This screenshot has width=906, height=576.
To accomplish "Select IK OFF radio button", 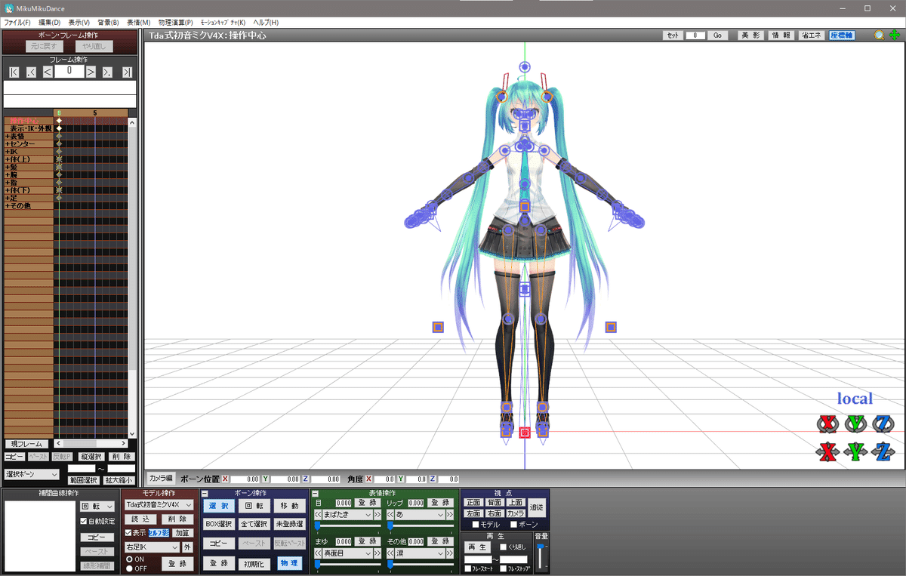I will point(129,568).
